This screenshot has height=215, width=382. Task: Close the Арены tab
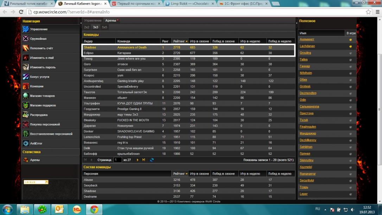pyautogui.click(x=118, y=20)
